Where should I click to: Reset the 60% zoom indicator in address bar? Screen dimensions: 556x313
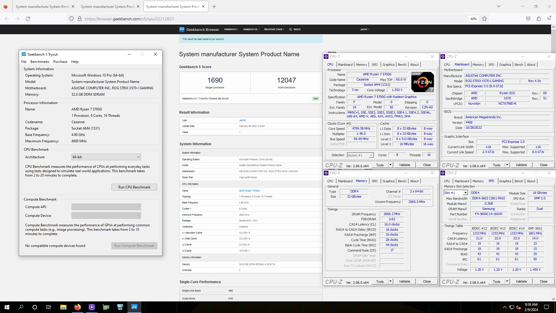pos(473,19)
